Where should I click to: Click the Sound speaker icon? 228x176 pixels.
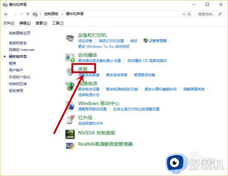click(69, 72)
